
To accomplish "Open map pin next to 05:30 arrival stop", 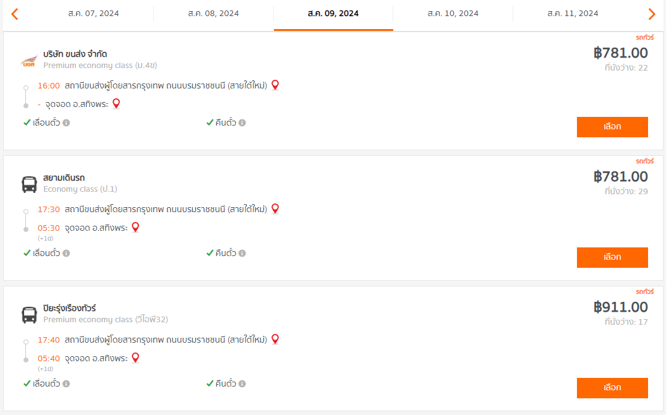I will 135,227.
